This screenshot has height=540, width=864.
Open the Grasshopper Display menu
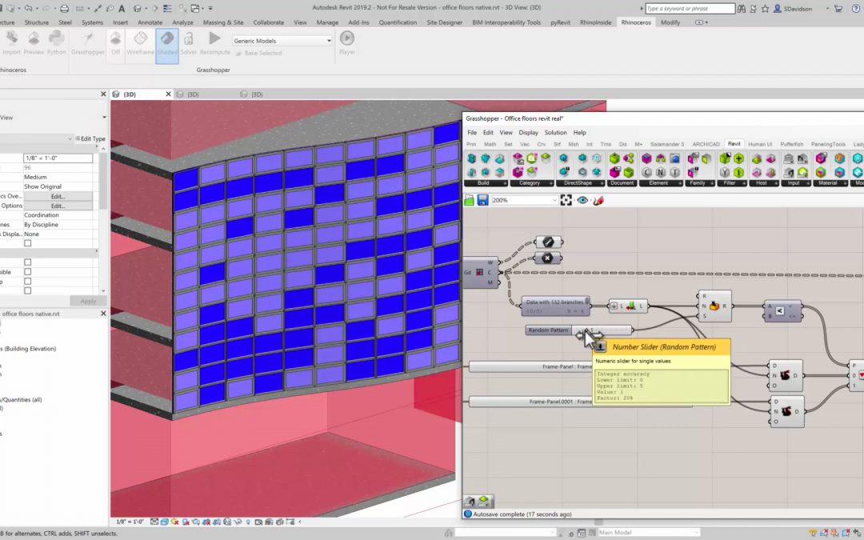click(529, 132)
